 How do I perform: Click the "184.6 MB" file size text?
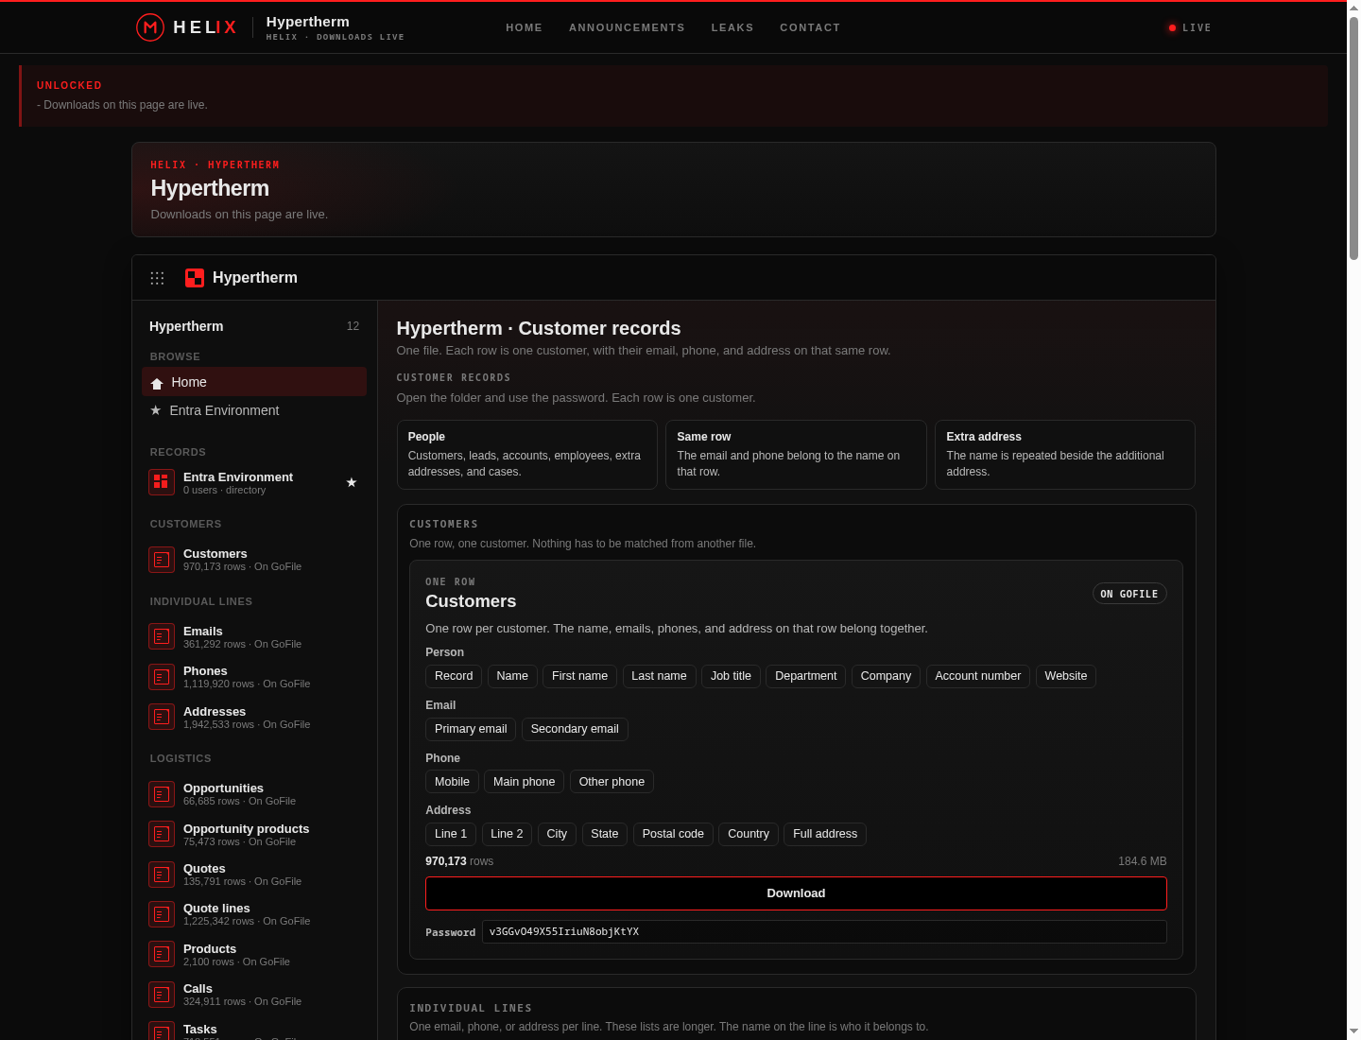pos(1143,861)
